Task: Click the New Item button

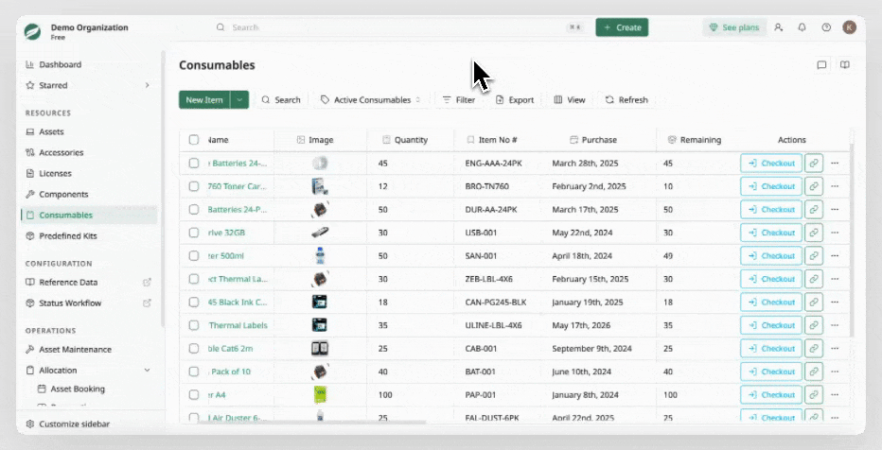Action: tap(204, 99)
